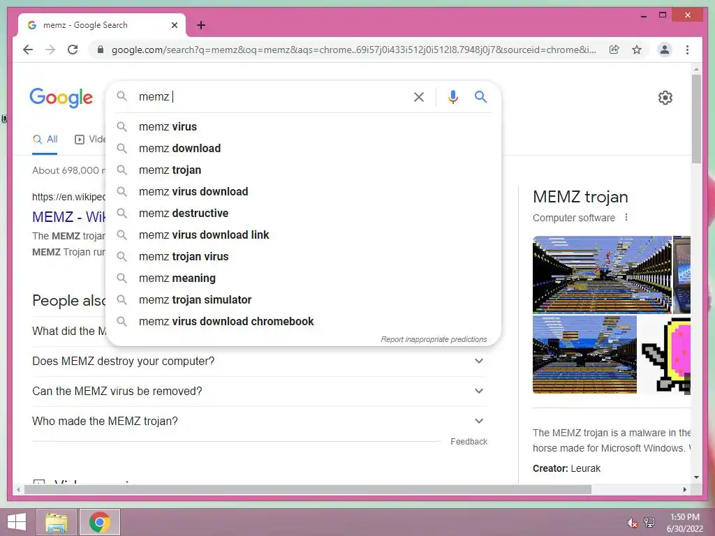715x536 pixels.
Task: Open a new tab with the plus button
Action: (201, 25)
